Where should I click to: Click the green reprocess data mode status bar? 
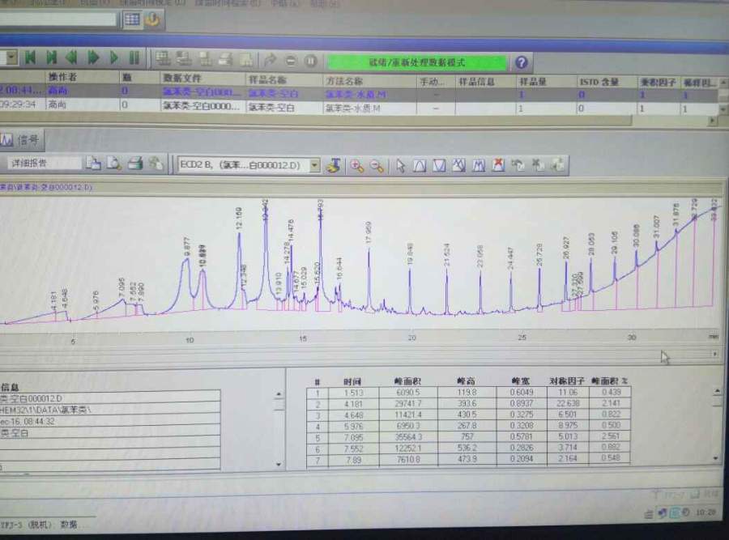coord(416,62)
